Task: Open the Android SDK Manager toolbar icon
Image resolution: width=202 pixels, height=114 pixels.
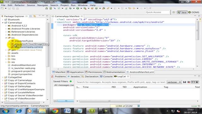Action: pyautogui.click(x=47, y=9)
